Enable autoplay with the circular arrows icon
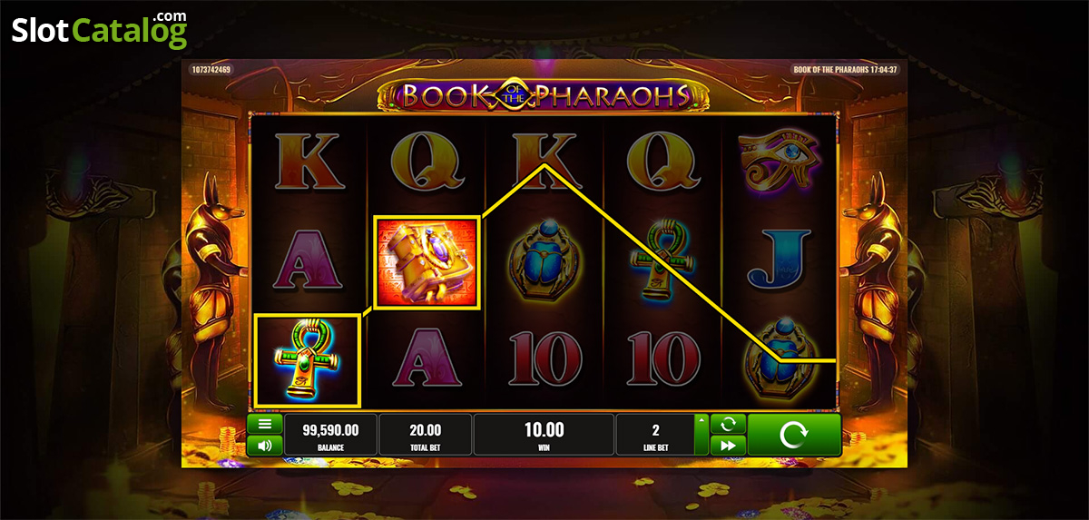 pos(728,424)
